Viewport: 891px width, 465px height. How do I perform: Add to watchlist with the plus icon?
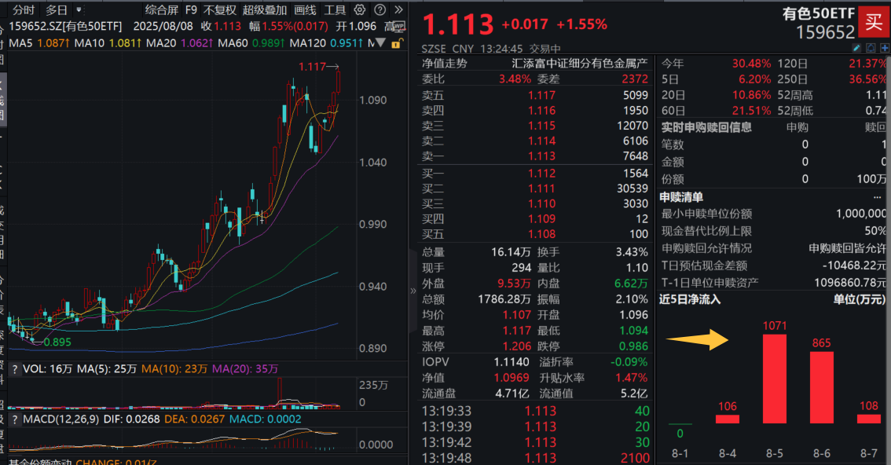(x=885, y=48)
